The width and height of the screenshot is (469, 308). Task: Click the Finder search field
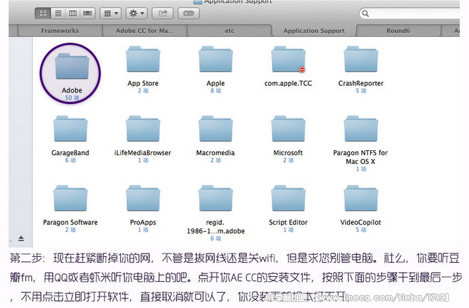click(x=409, y=14)
